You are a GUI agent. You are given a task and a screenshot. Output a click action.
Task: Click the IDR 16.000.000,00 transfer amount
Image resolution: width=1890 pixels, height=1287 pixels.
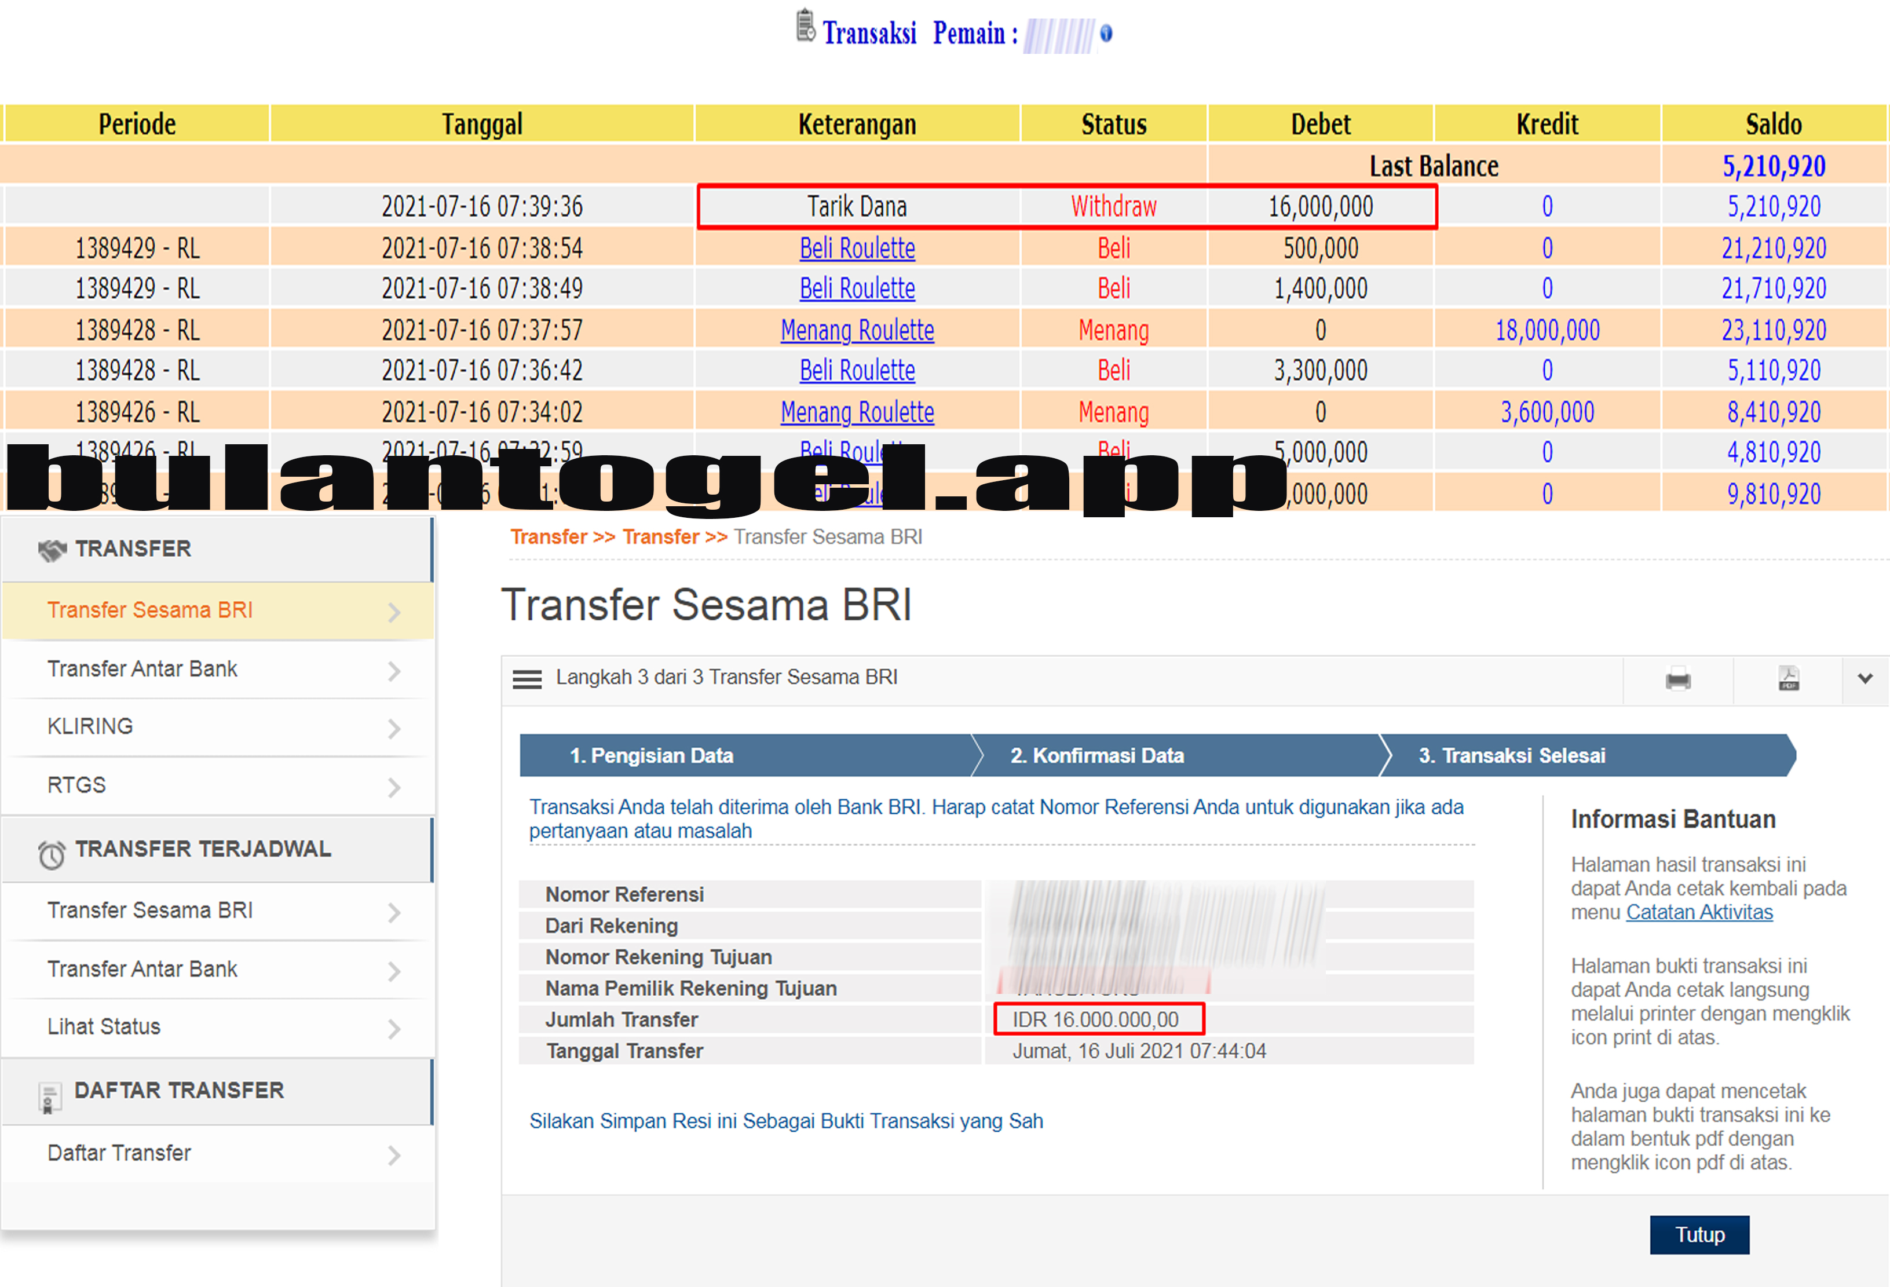(x=1095, y=1019)
